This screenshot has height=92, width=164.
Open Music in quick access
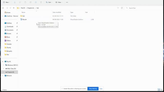tap(7, 37)
